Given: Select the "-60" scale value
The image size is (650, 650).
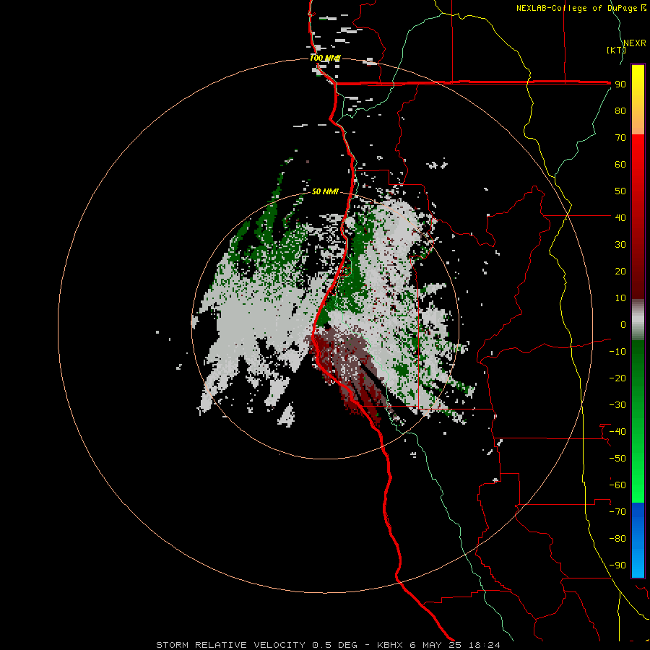Looking at the screenshot, I should point(617,485).
